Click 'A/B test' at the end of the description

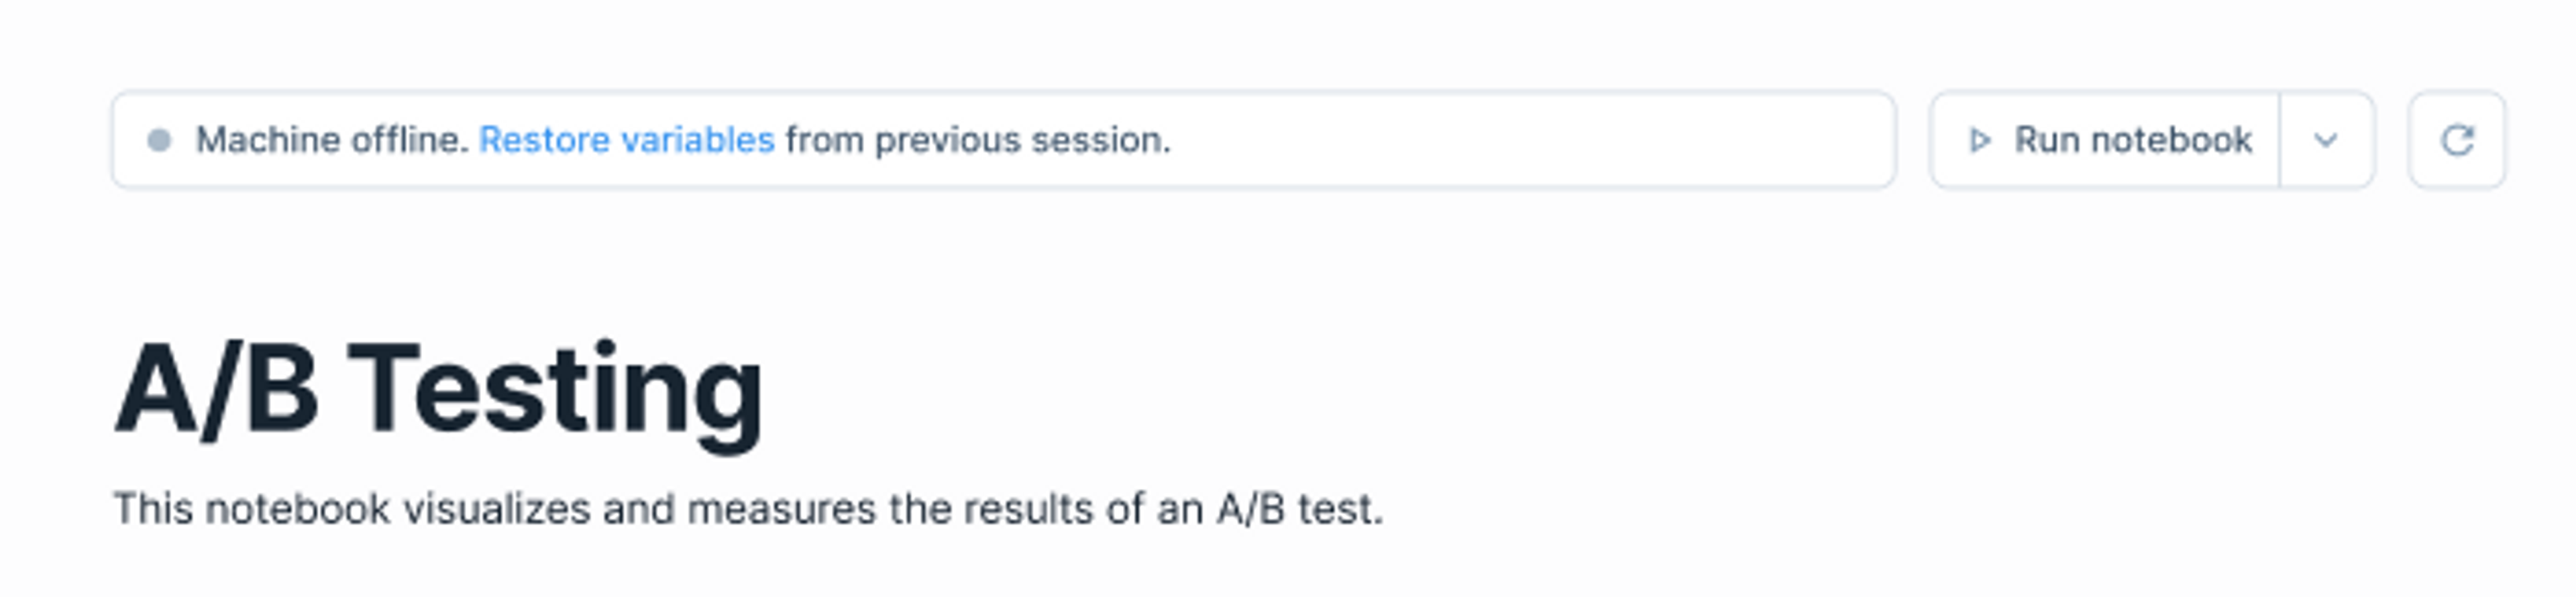point(1296,509)
